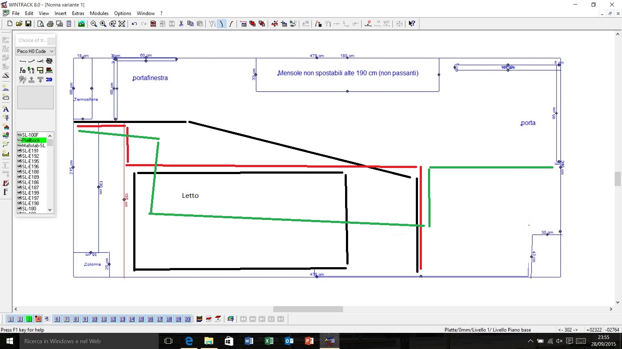This screenshot has width=622, height=349.
Task: Open the Peco H0 Code track library dropdown
Action: point(35,51)
